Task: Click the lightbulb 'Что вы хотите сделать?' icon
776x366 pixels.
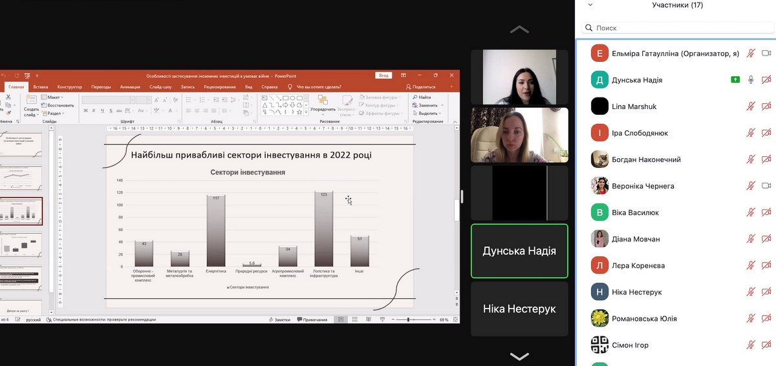Action: coord(290,86)
